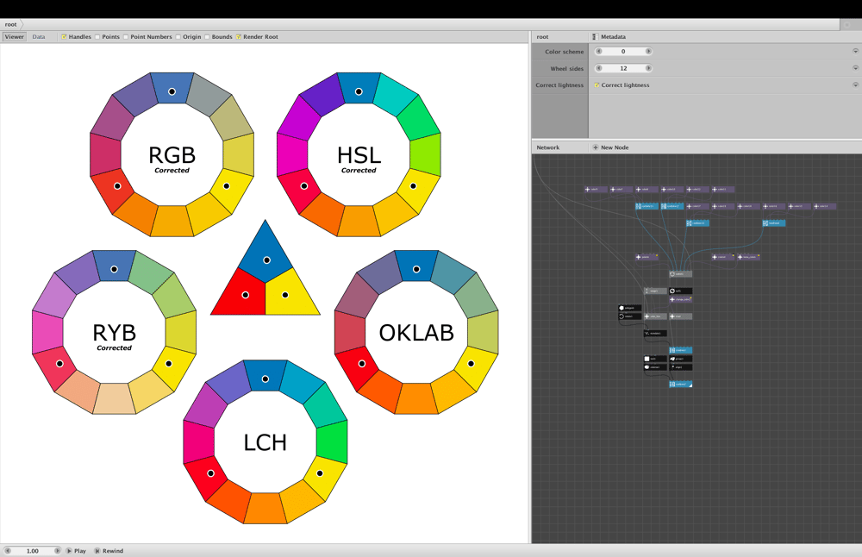The width and height of the screenshot is (862, 557).
Task: Toggle the Render Root checkbox
Action: pos(239,37)
